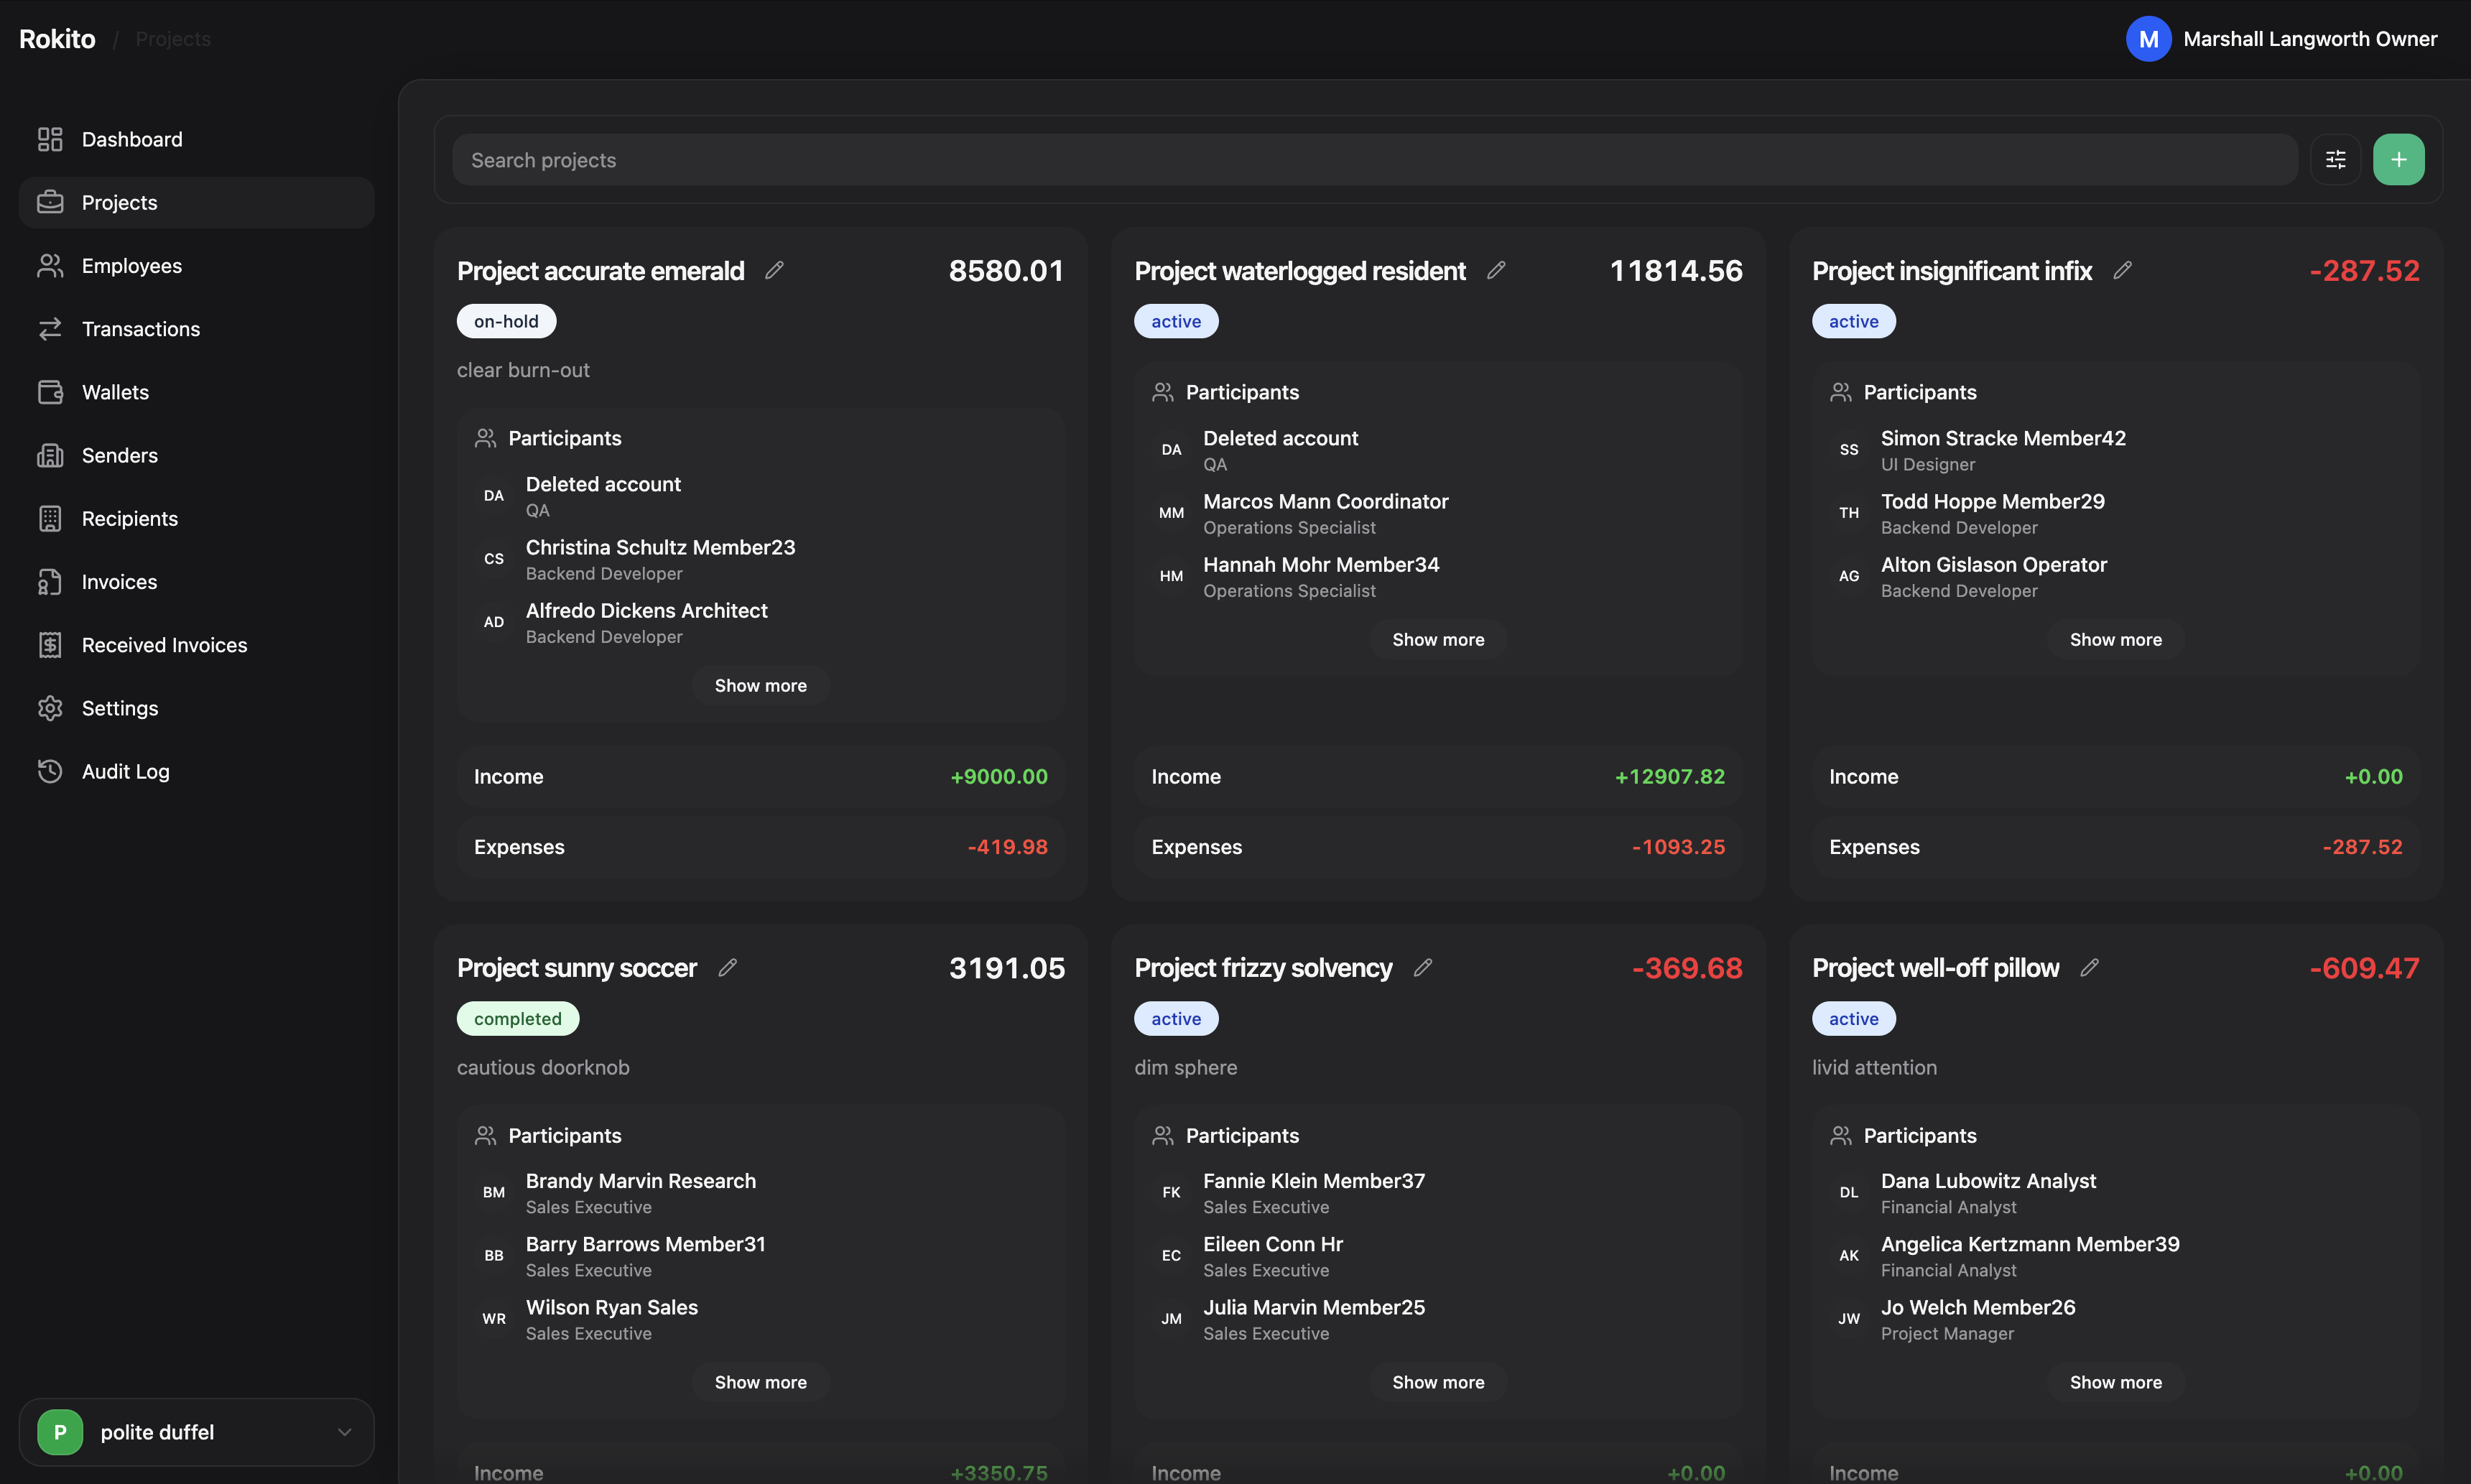Click the green add project button
Image resolution: width=2471 pixels, height=1484 pixels.
point(2398,160)
